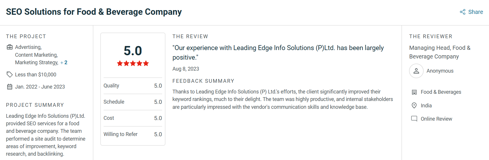Screen dimensions: 489x160
Task: Expand the '+ 2' more services link
Action: [64, 62]
